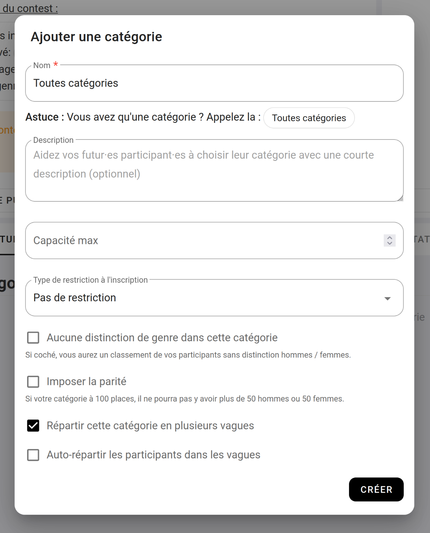
Task: Select the partially hidden 'TU' tab at left
Action: pos(7,239)
